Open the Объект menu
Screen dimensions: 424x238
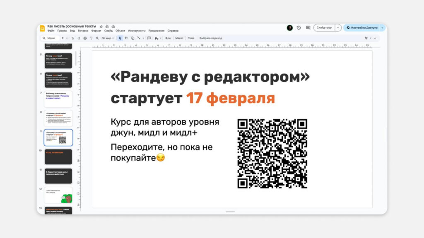(x=120, y=31)
